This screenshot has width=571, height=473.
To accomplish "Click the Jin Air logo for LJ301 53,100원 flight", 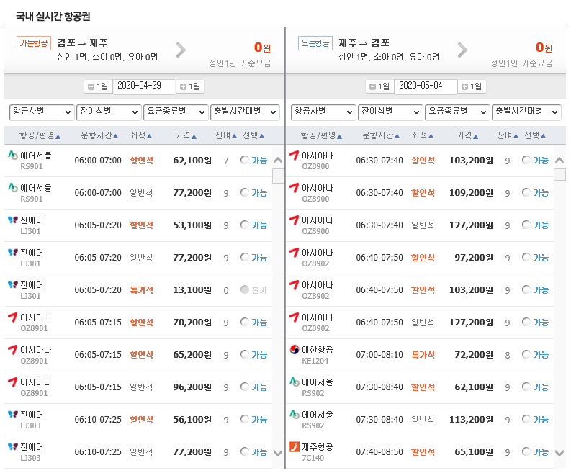I will pos(13,220).
